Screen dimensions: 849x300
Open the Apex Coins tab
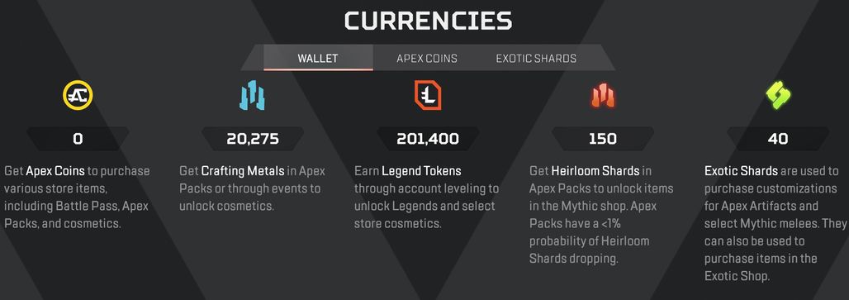tap(427, 58)
